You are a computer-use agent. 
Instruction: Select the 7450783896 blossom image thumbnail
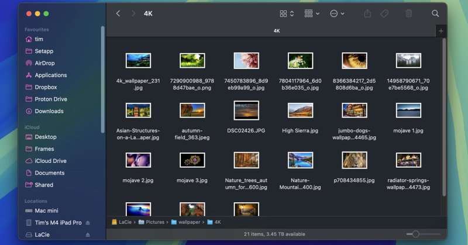click(246, 61)
